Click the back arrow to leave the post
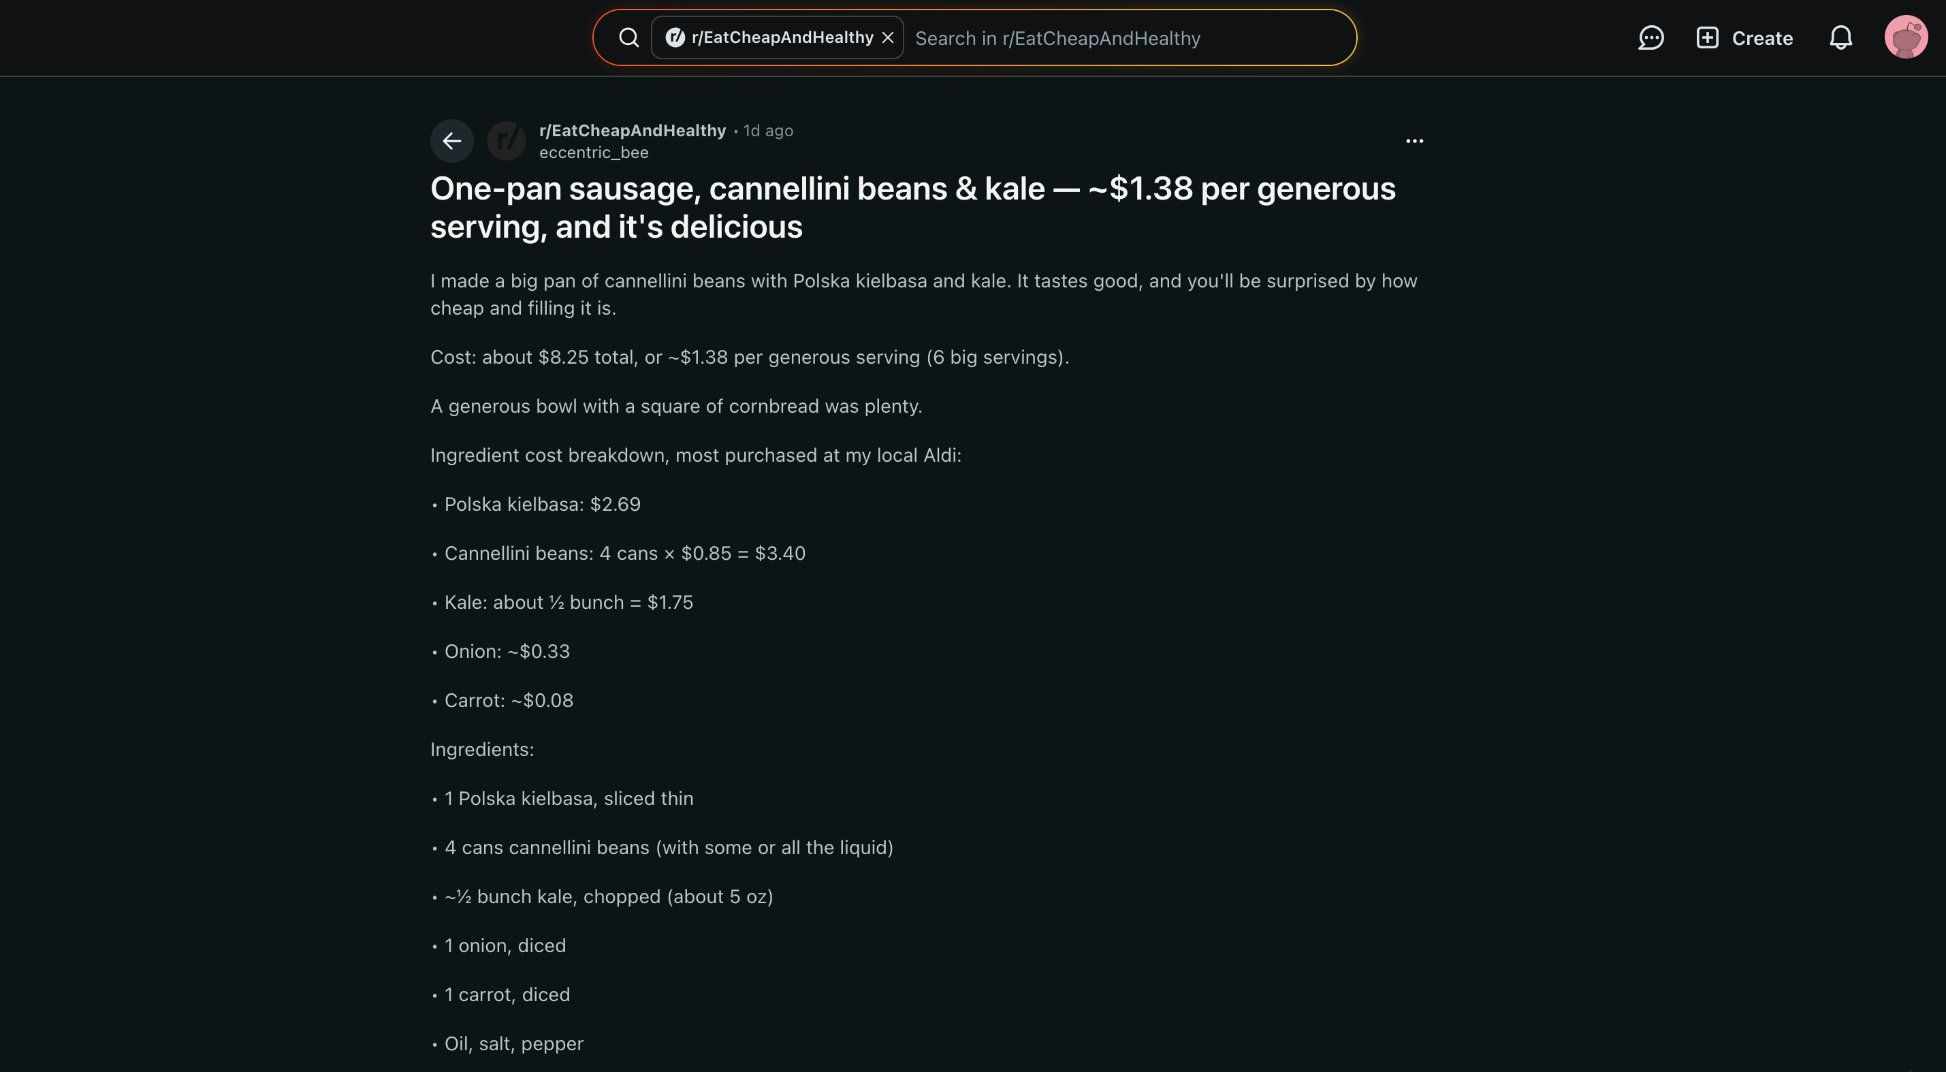1946x1072 pixels. click(x=451, y=140)
